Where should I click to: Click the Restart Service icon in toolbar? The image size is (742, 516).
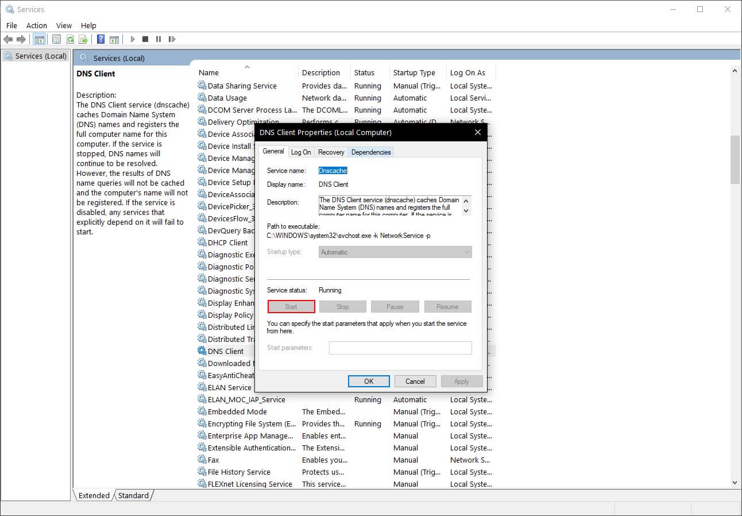pyautogui.click(x=172, y=39)
